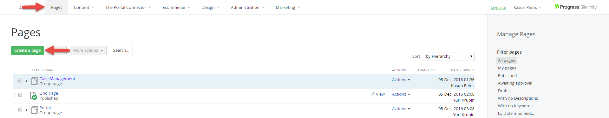Filter pages Awaiting approval
This screenshot has width=609, height=118.
pos(515,83)
